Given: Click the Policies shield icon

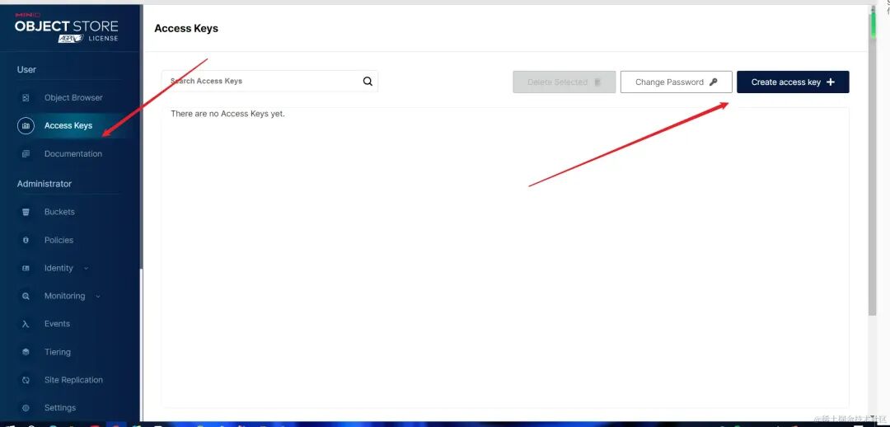Looking at the screenshot, I should click(x=26, y=240).
